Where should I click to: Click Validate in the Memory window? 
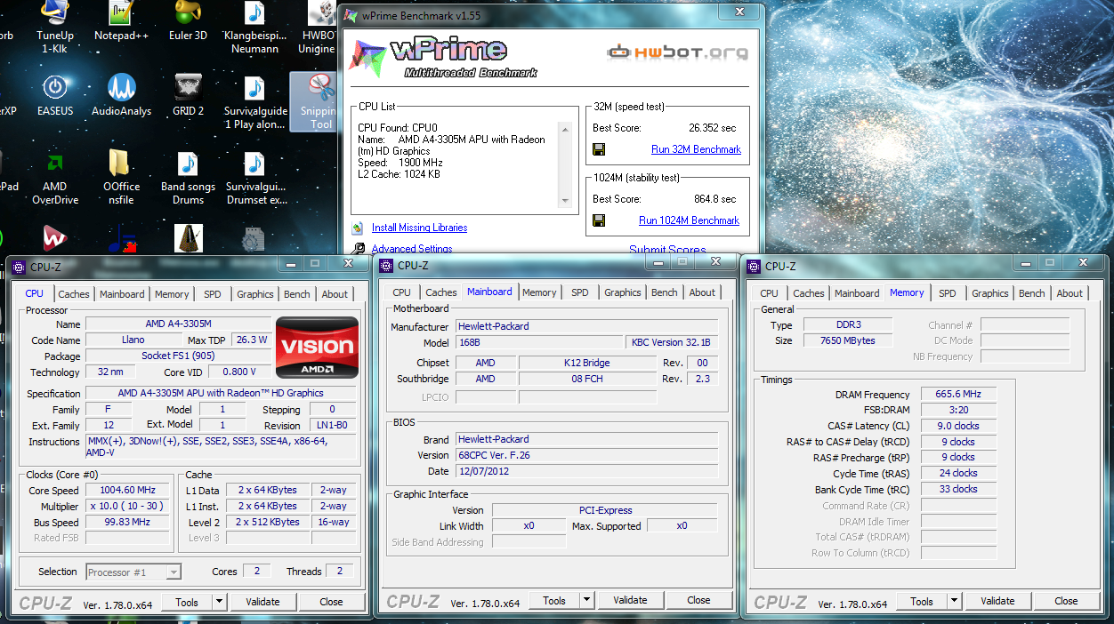point(997,601)
